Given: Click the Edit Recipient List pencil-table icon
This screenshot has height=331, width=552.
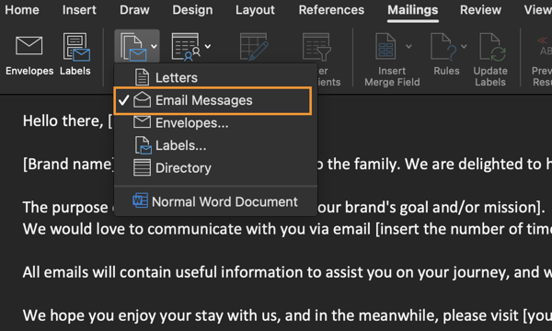Looking at the screenshot, I should pos(254,46).
